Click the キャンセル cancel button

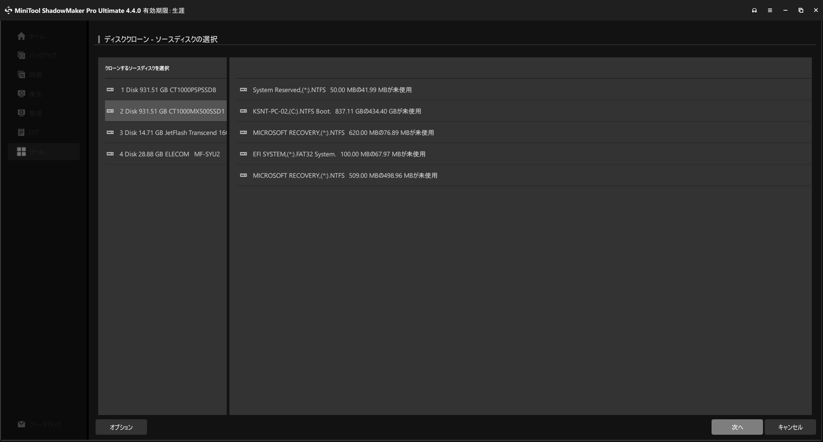pyautogui.click(x=790, y=427)
